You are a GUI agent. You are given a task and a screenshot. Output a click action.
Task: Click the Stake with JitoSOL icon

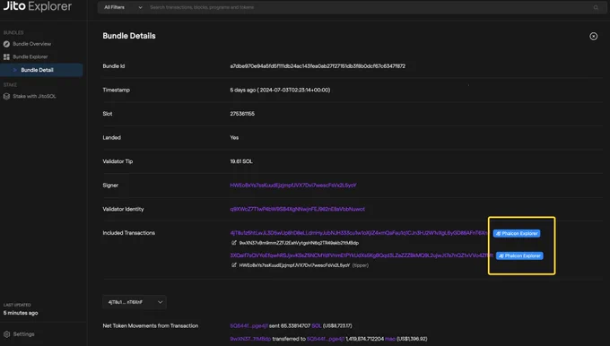(6, 97)
